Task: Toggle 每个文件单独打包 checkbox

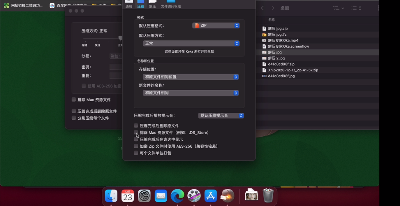Action: tap(136, 153)
